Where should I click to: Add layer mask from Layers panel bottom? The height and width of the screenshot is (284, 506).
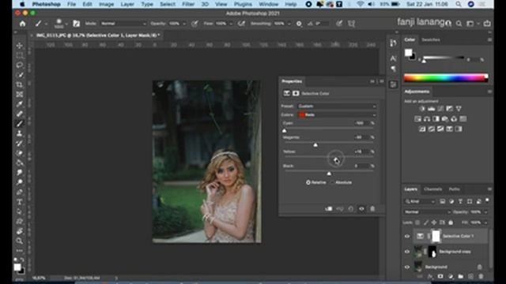[440, 277]
